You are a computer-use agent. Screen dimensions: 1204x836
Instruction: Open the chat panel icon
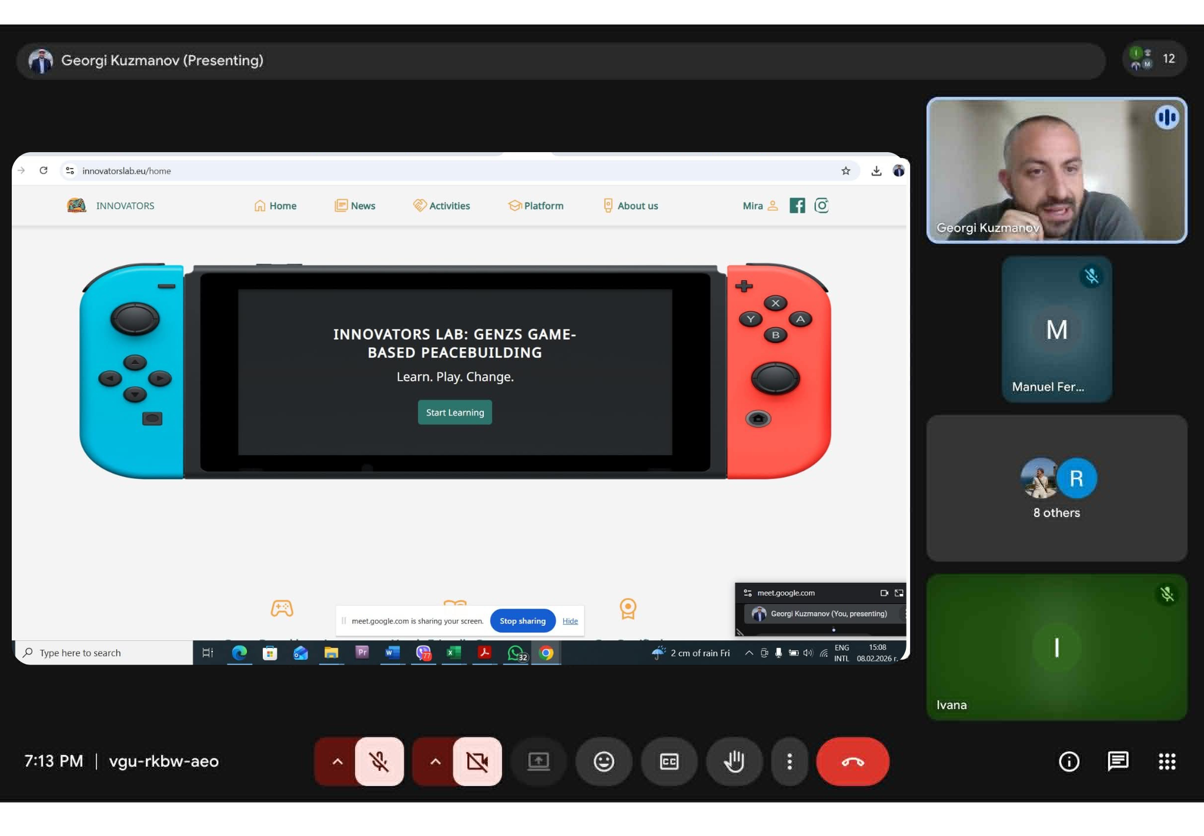1118,761
